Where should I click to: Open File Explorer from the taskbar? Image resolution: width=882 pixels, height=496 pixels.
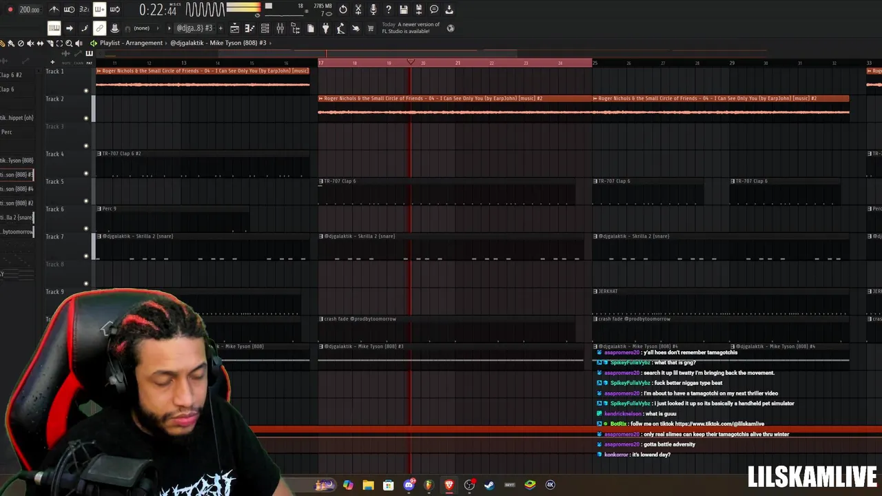click(x=368, y=484)
